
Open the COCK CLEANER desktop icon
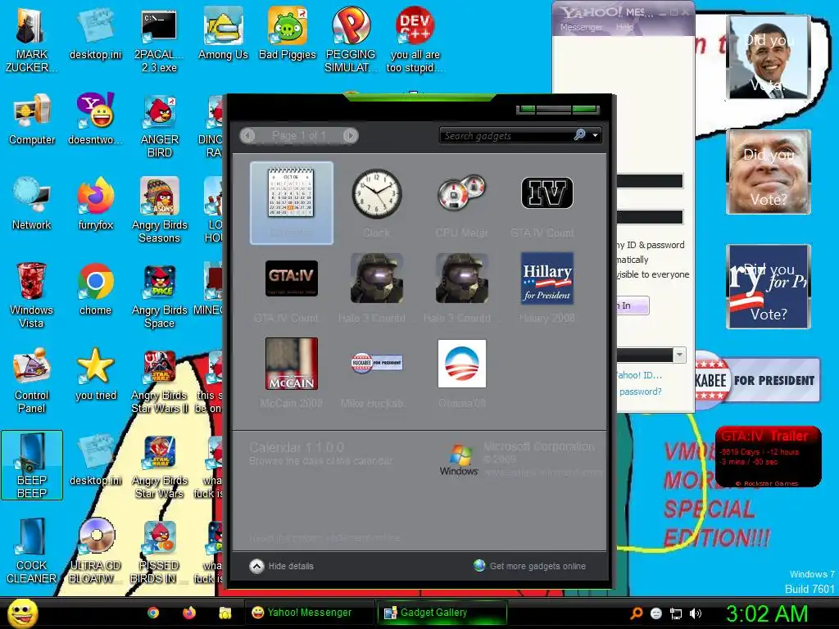32,550
